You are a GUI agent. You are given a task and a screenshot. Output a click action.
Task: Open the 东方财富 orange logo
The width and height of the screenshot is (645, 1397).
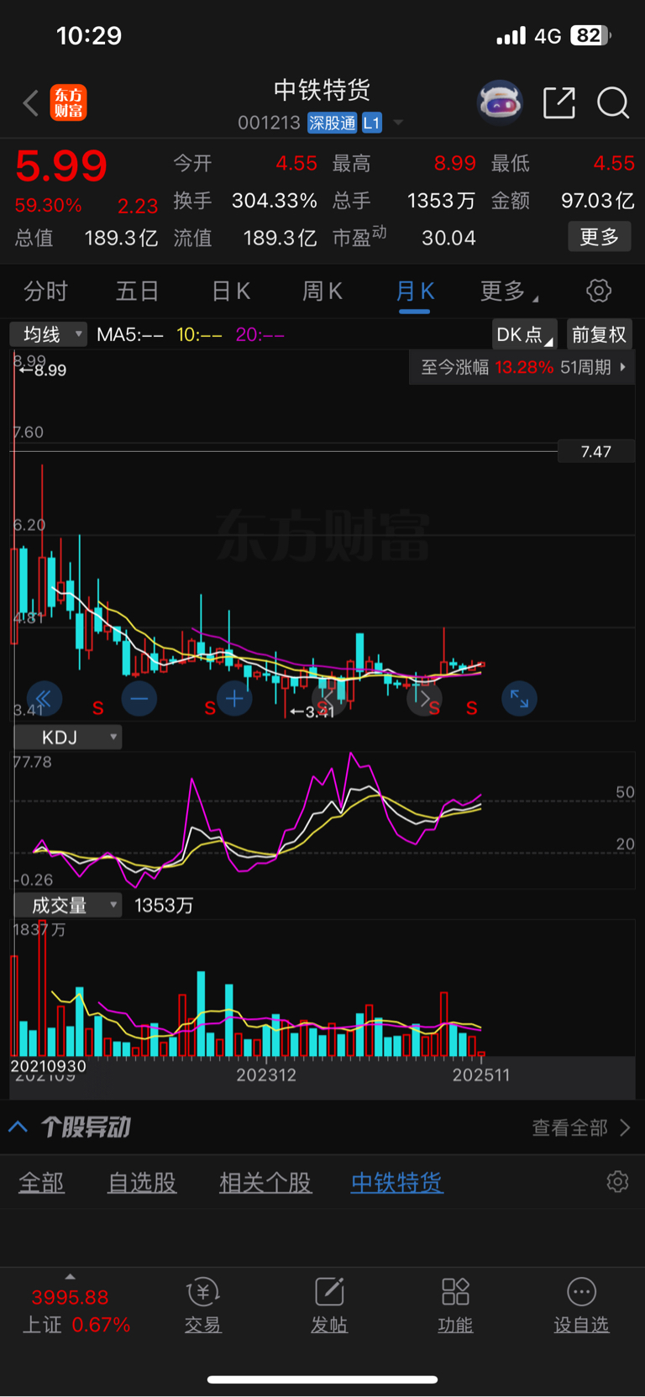(68, 102)
